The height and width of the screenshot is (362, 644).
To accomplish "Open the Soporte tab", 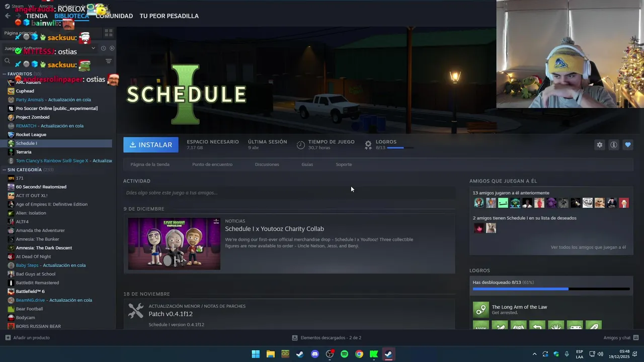I will (344, 164).
